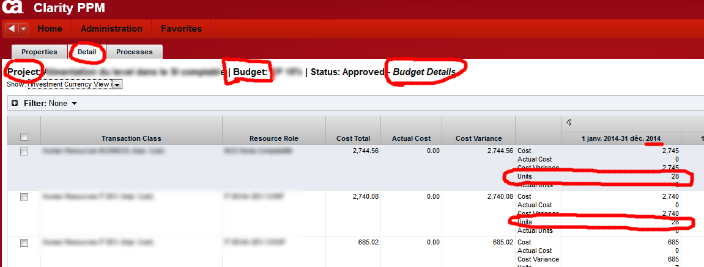The width and height of the screenshot is (704, 267).
Task: Tick checkbox for the 2,740.08 cost row
Action: coord(24,198)
